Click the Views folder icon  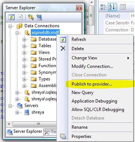[33, 53]
